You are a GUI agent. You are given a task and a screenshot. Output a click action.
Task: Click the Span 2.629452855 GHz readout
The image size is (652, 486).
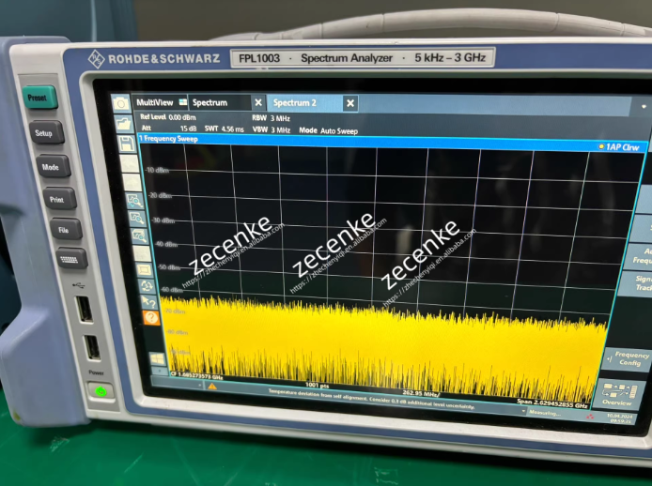tap(552, 402)
